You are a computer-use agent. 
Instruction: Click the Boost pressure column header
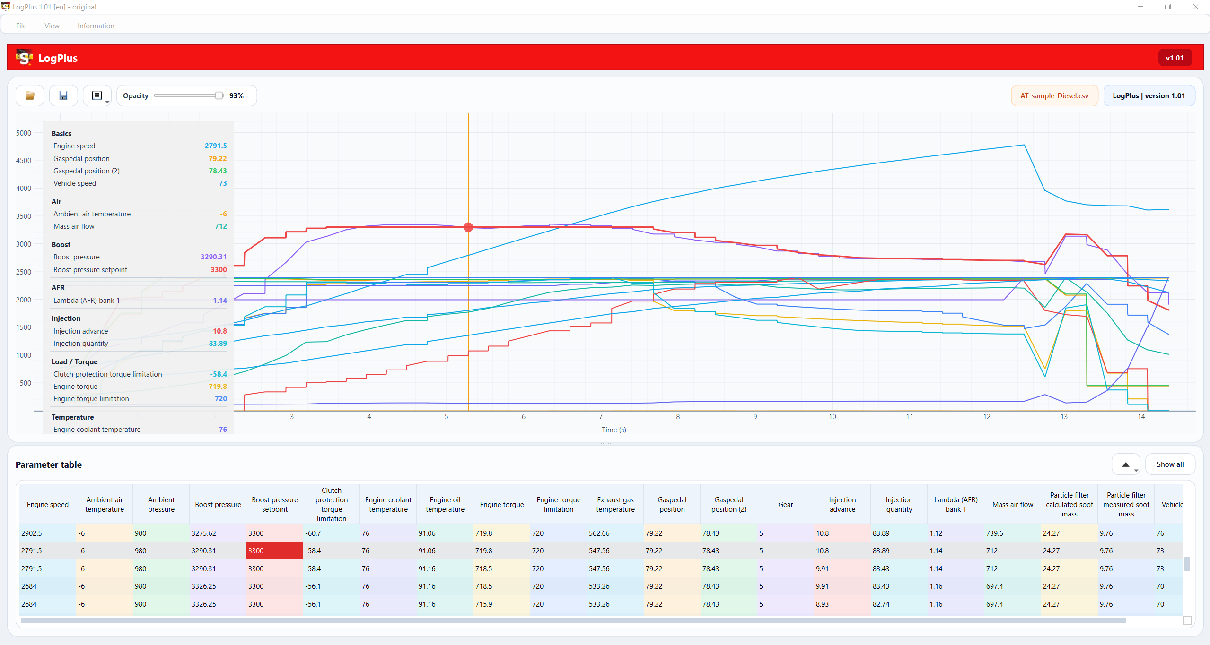click(x=218, y=505)
